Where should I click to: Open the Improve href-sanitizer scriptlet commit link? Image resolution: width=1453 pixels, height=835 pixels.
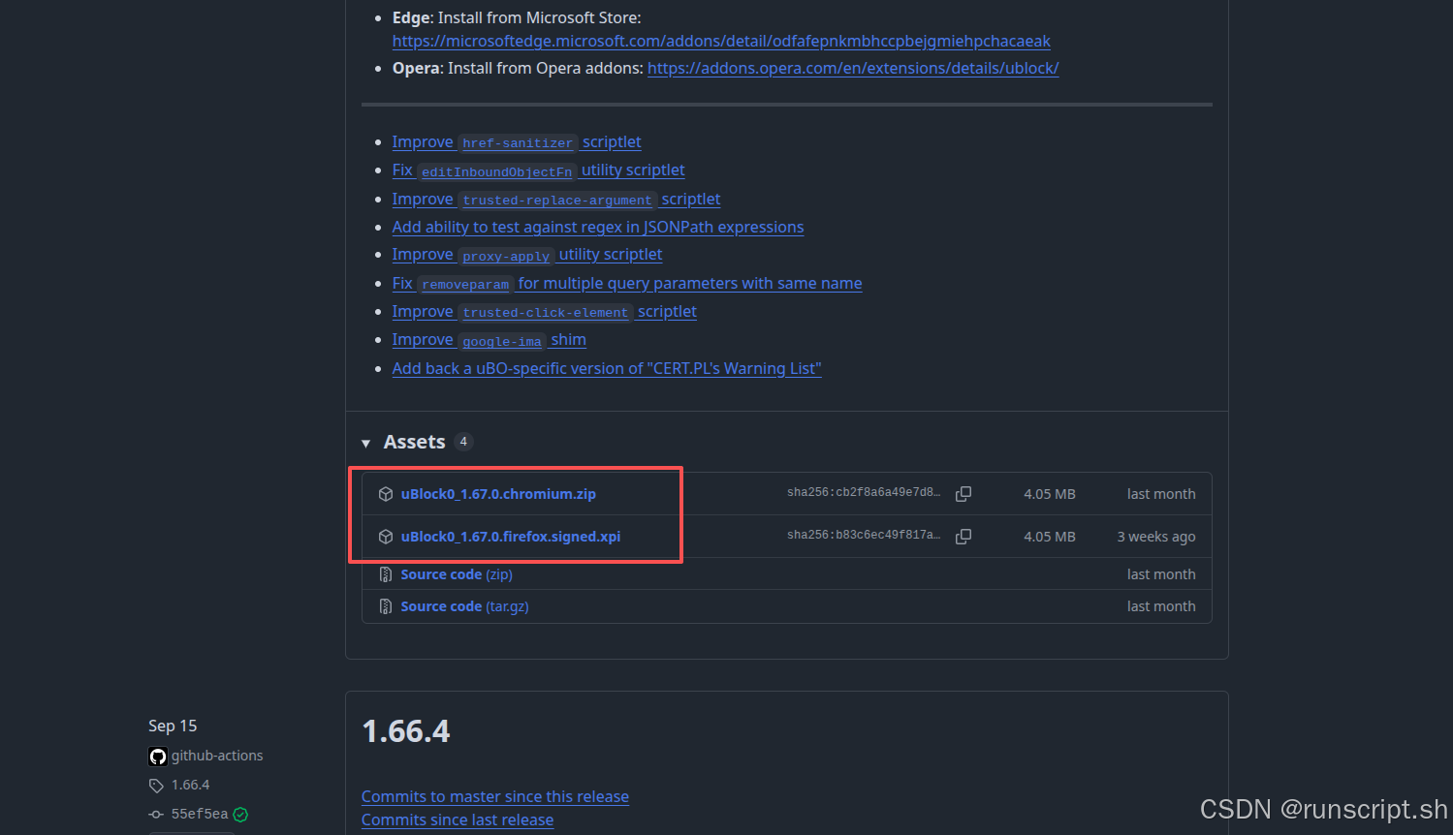click(x=517, y=141)
